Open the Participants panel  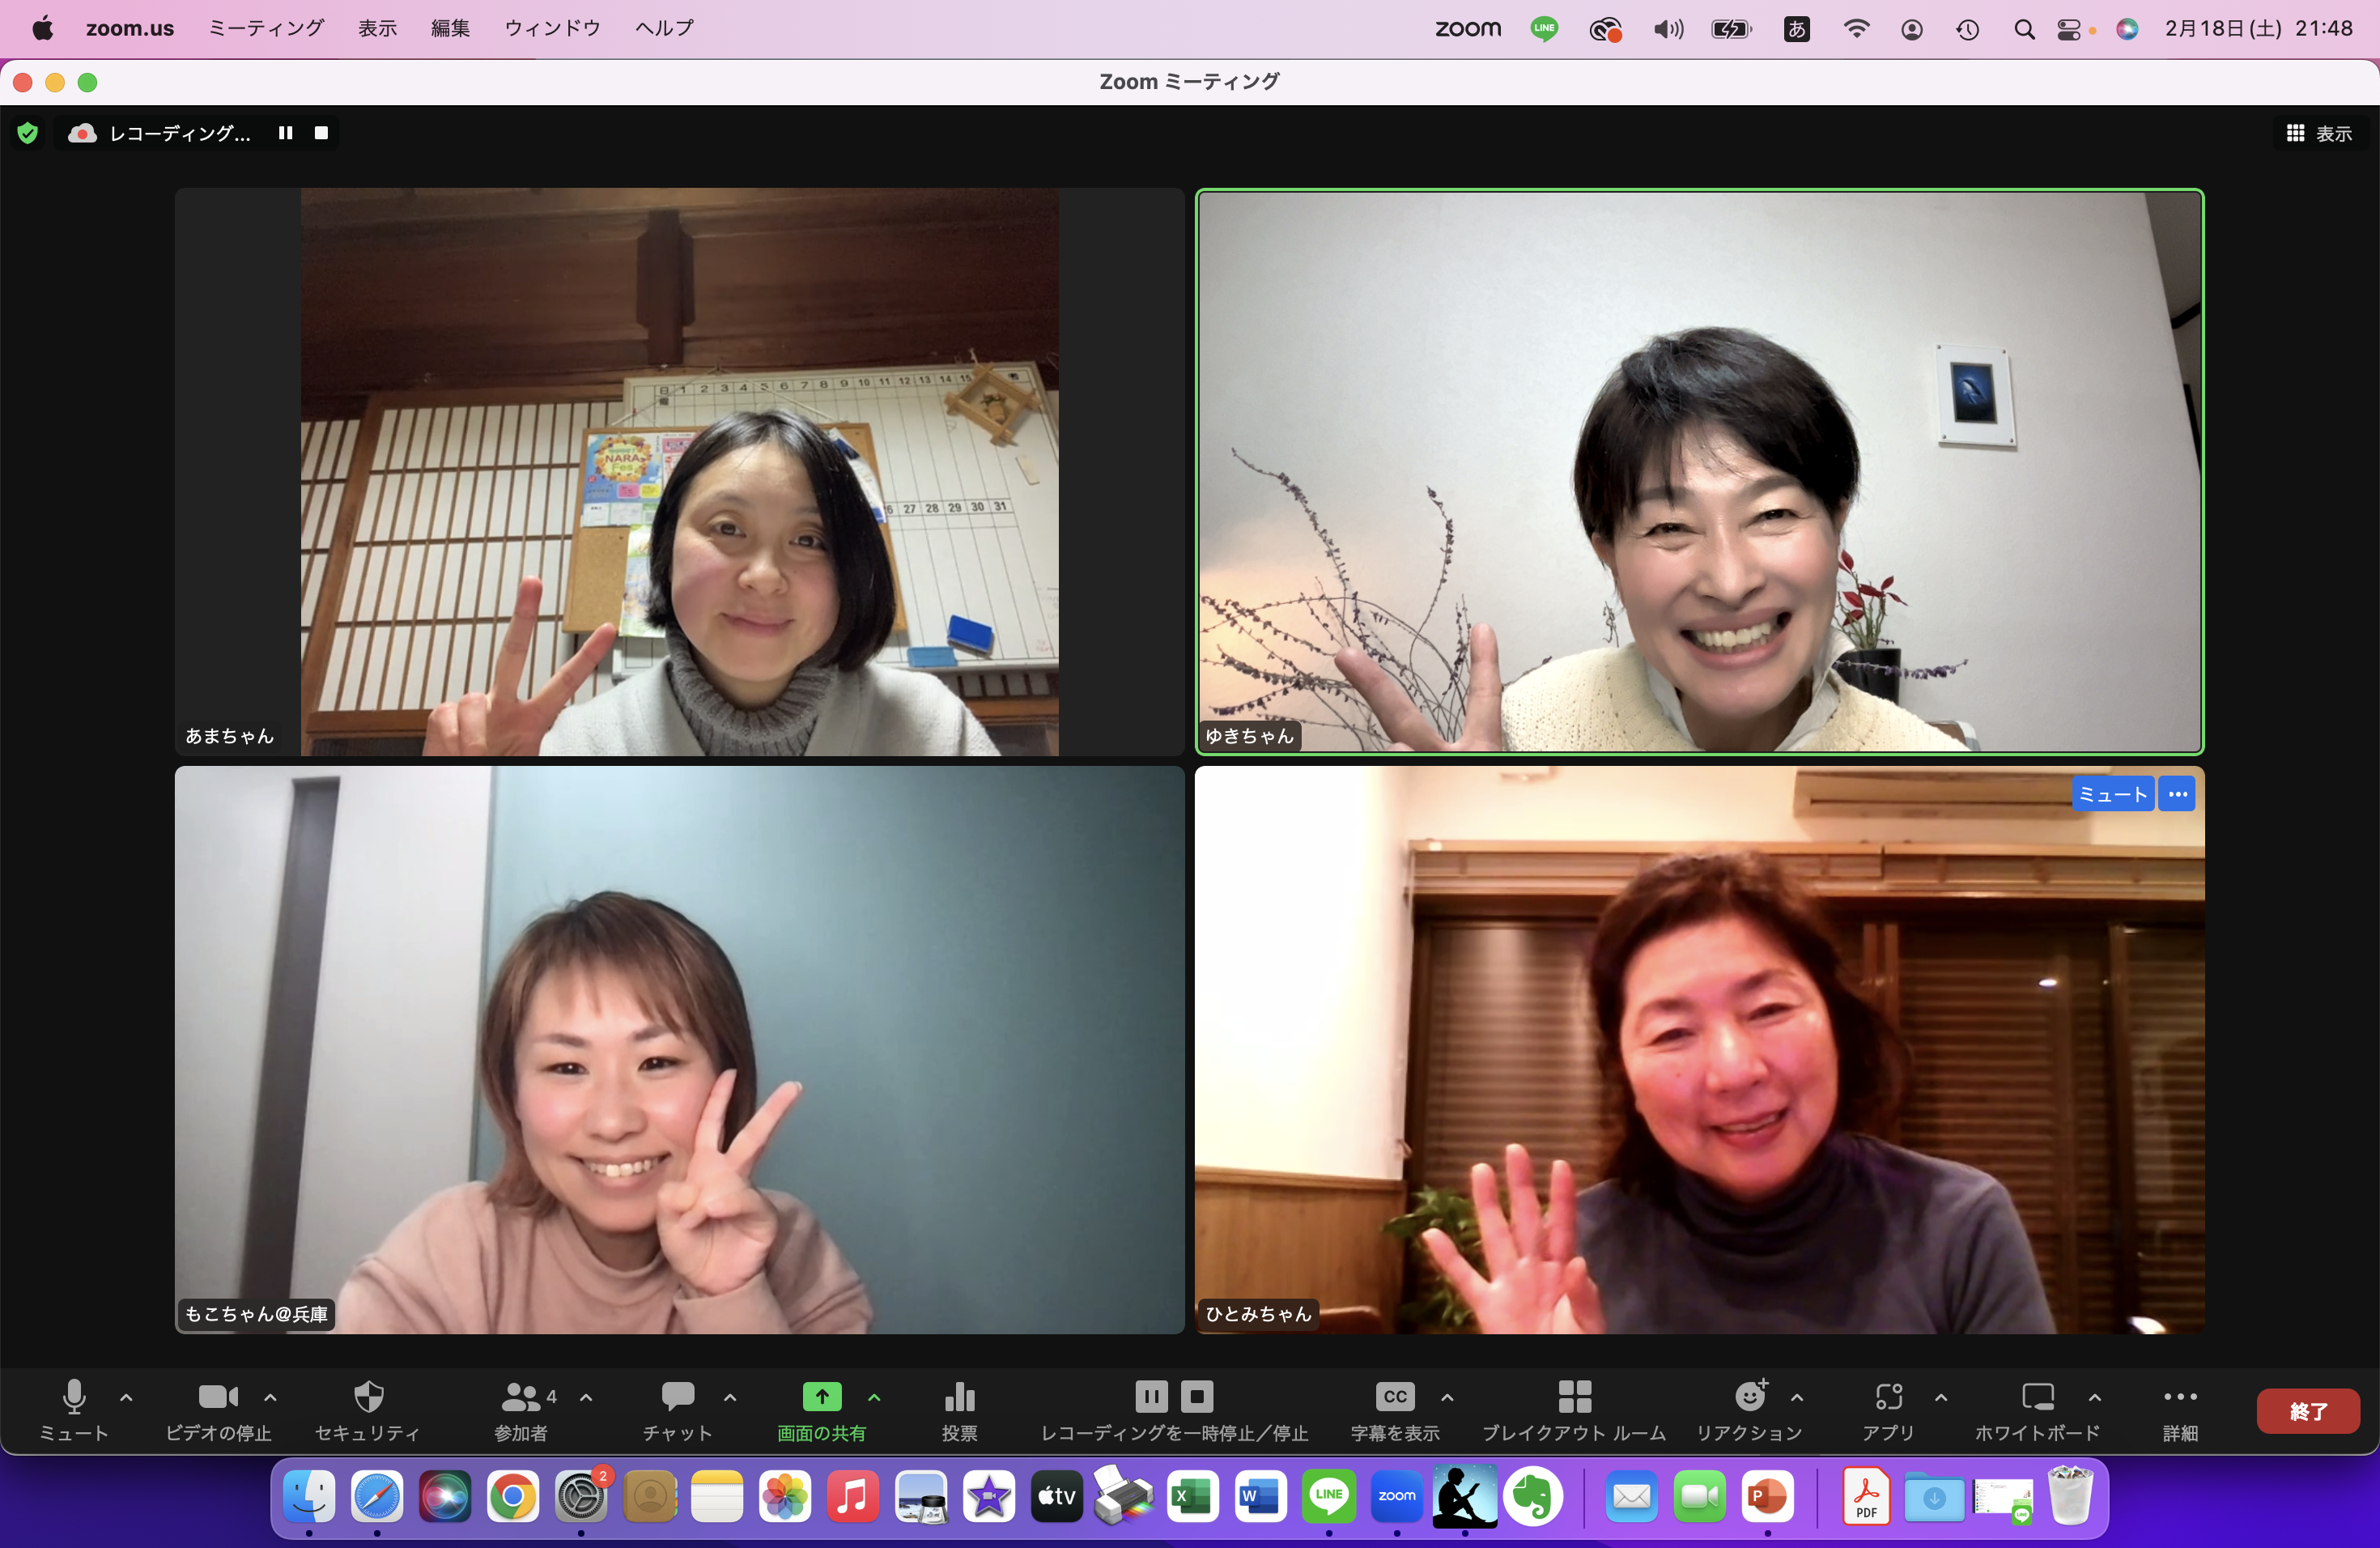click(x=521, y=1398)
